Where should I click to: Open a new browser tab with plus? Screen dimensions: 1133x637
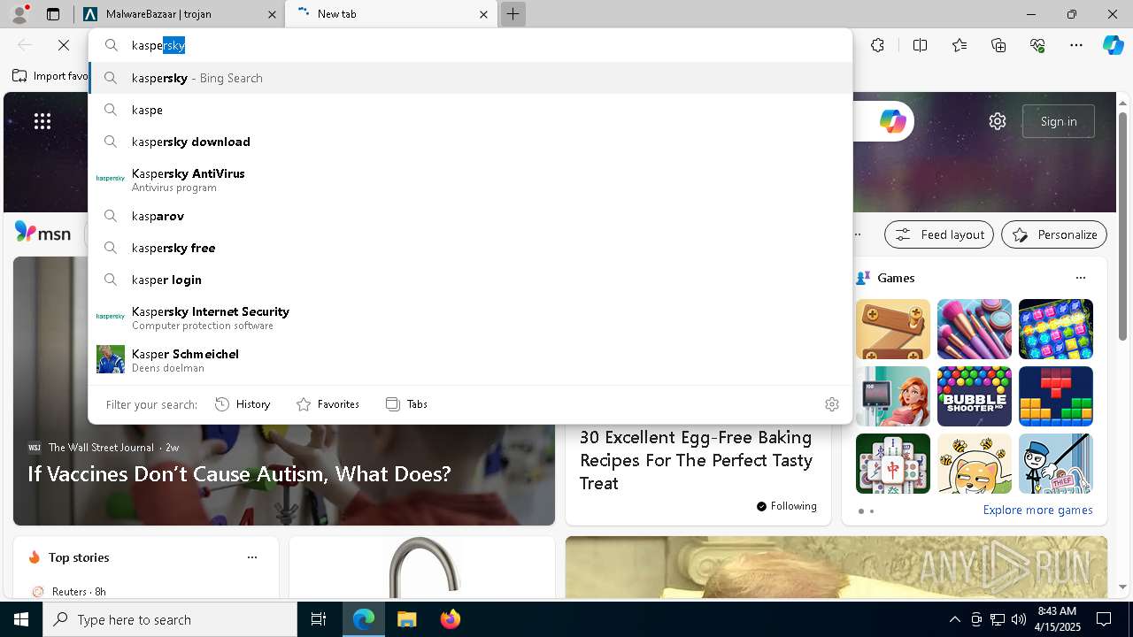pyautogui.click(x=513, y=14)
